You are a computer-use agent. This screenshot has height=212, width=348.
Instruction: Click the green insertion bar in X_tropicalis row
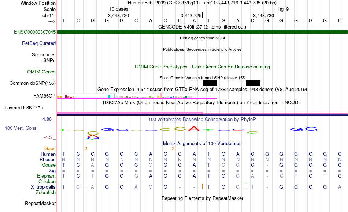tap(246, 186)
